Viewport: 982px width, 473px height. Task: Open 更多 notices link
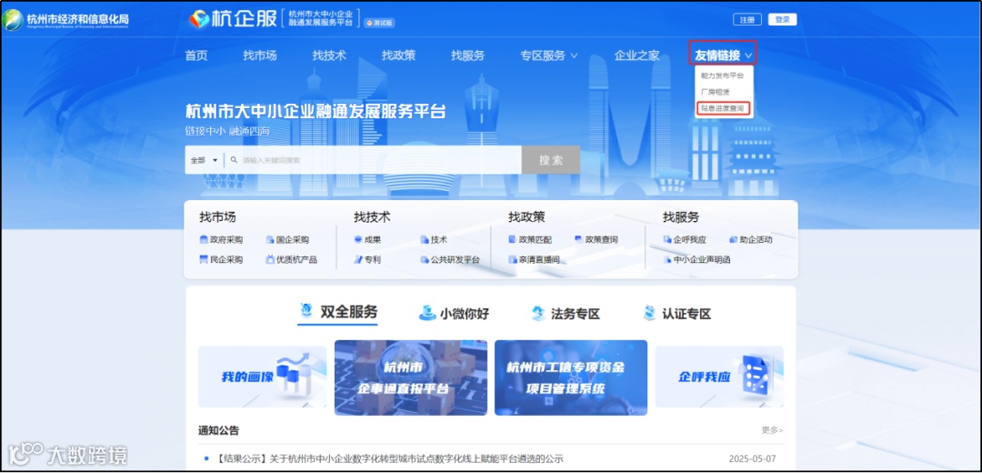coord(772,430)
